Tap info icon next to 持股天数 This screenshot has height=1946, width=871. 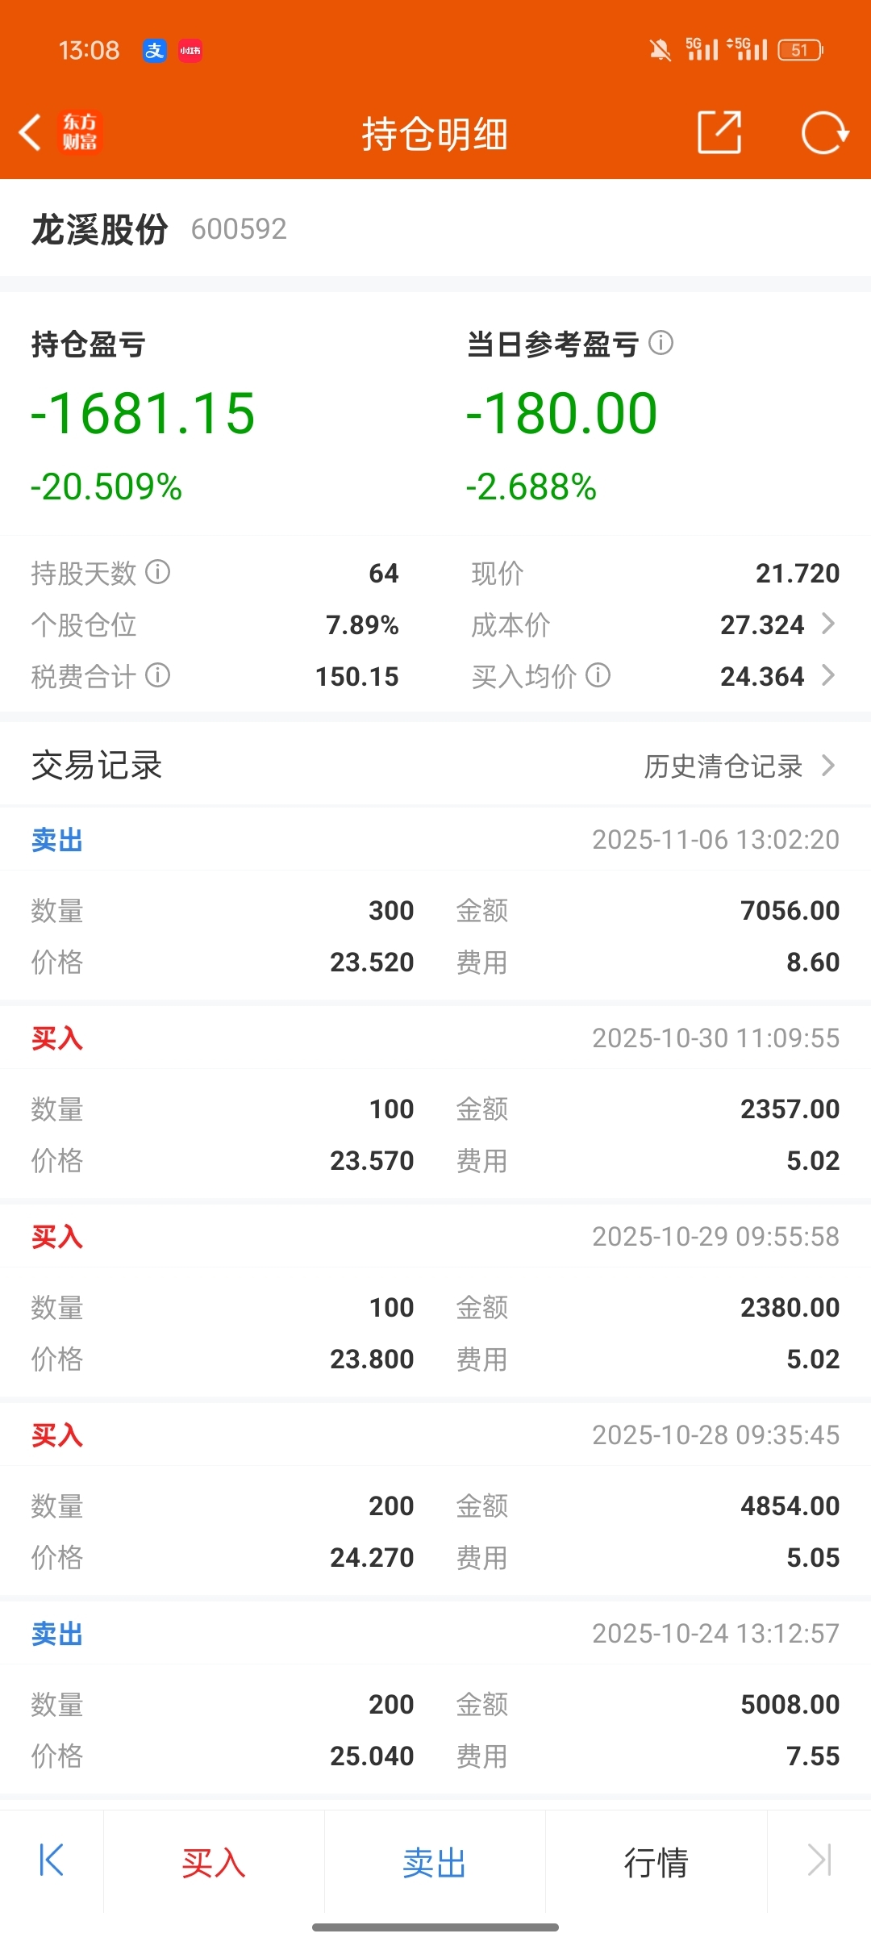coord(158,572)
